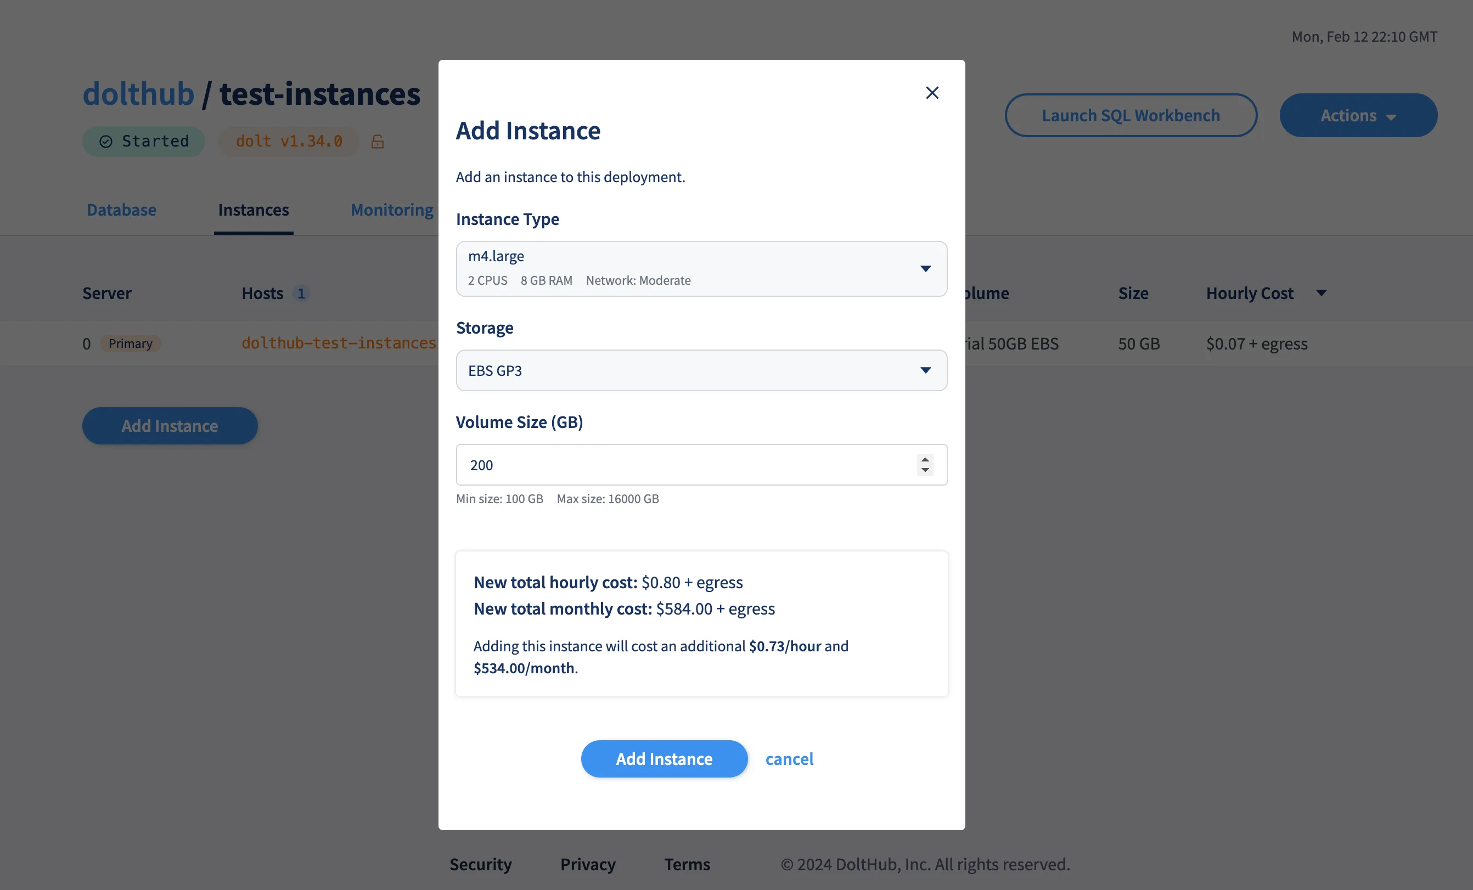Click the sort arrow on Hourly Cost column
The height and width of the screenshot is (890, 1473).
[1321, 293]
